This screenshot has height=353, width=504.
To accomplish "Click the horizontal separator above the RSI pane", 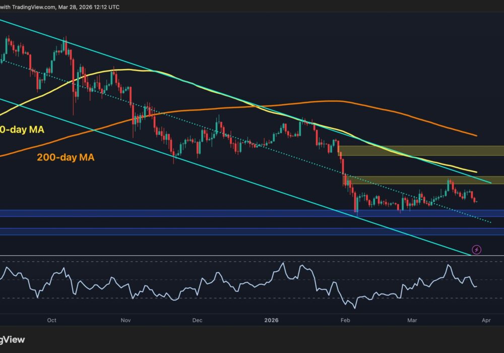I will (x=252, y=256).
